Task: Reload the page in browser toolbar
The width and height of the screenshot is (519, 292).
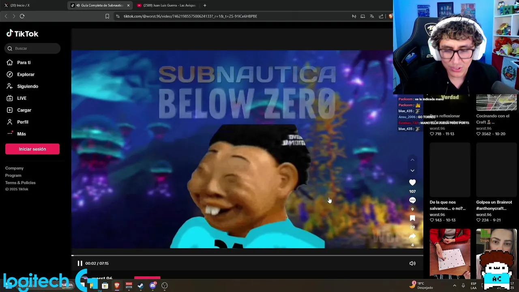Action: [22, 16]
